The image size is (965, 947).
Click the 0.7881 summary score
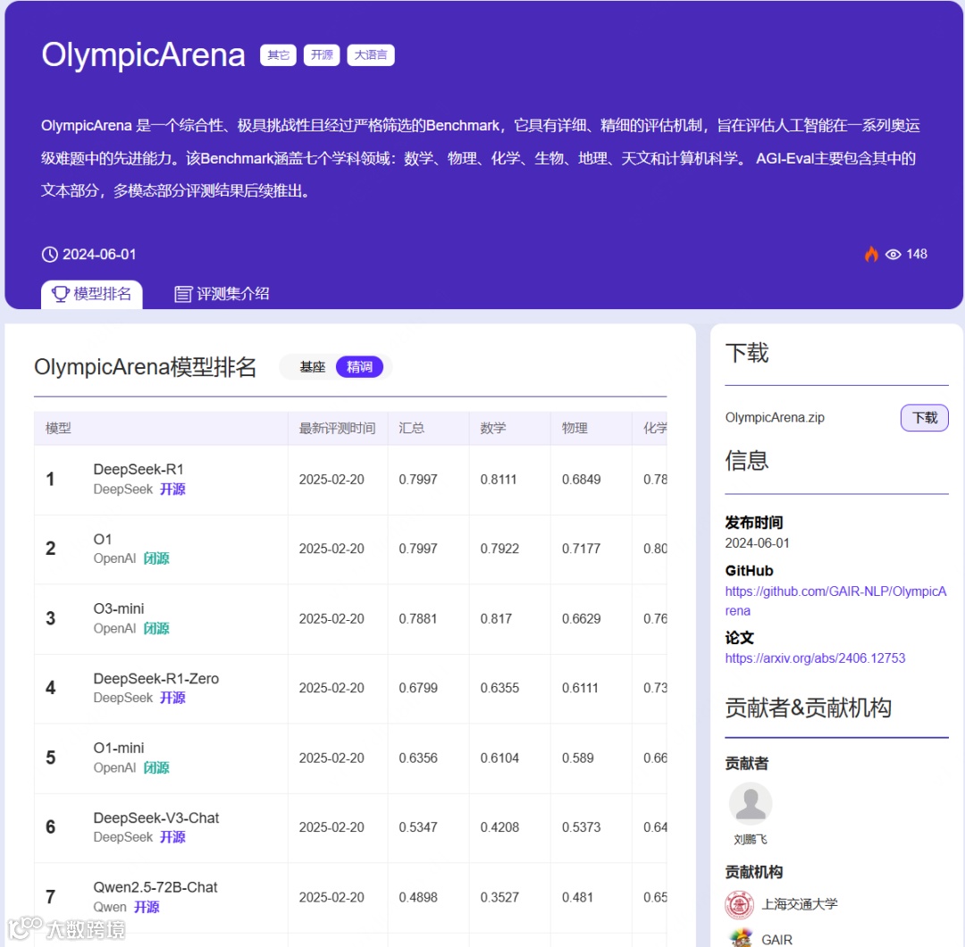pyautogui.click(x=418, y=619)
